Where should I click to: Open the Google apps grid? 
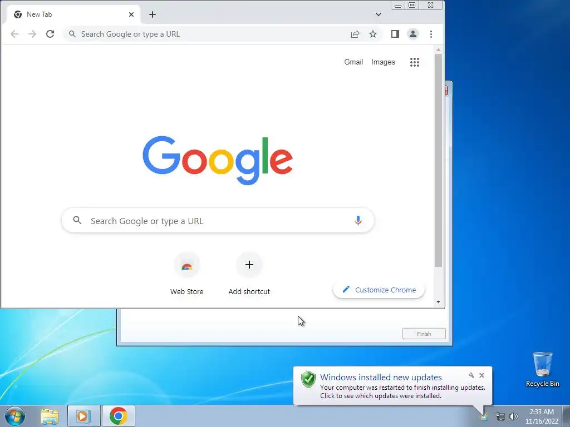[415, 62]
